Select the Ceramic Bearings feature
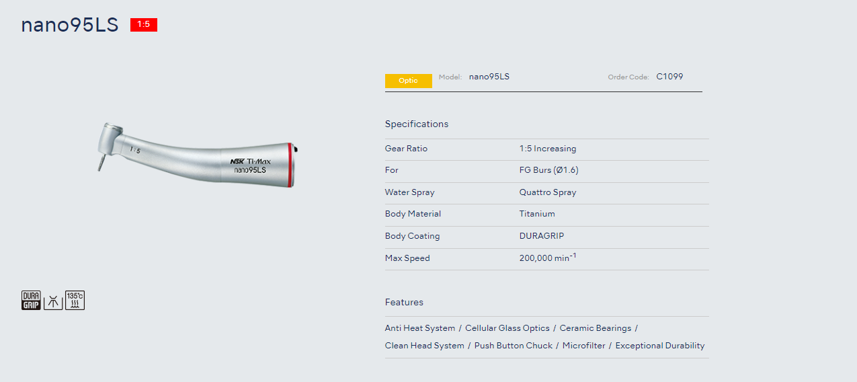The image size is (857, 382). [595, 328]
